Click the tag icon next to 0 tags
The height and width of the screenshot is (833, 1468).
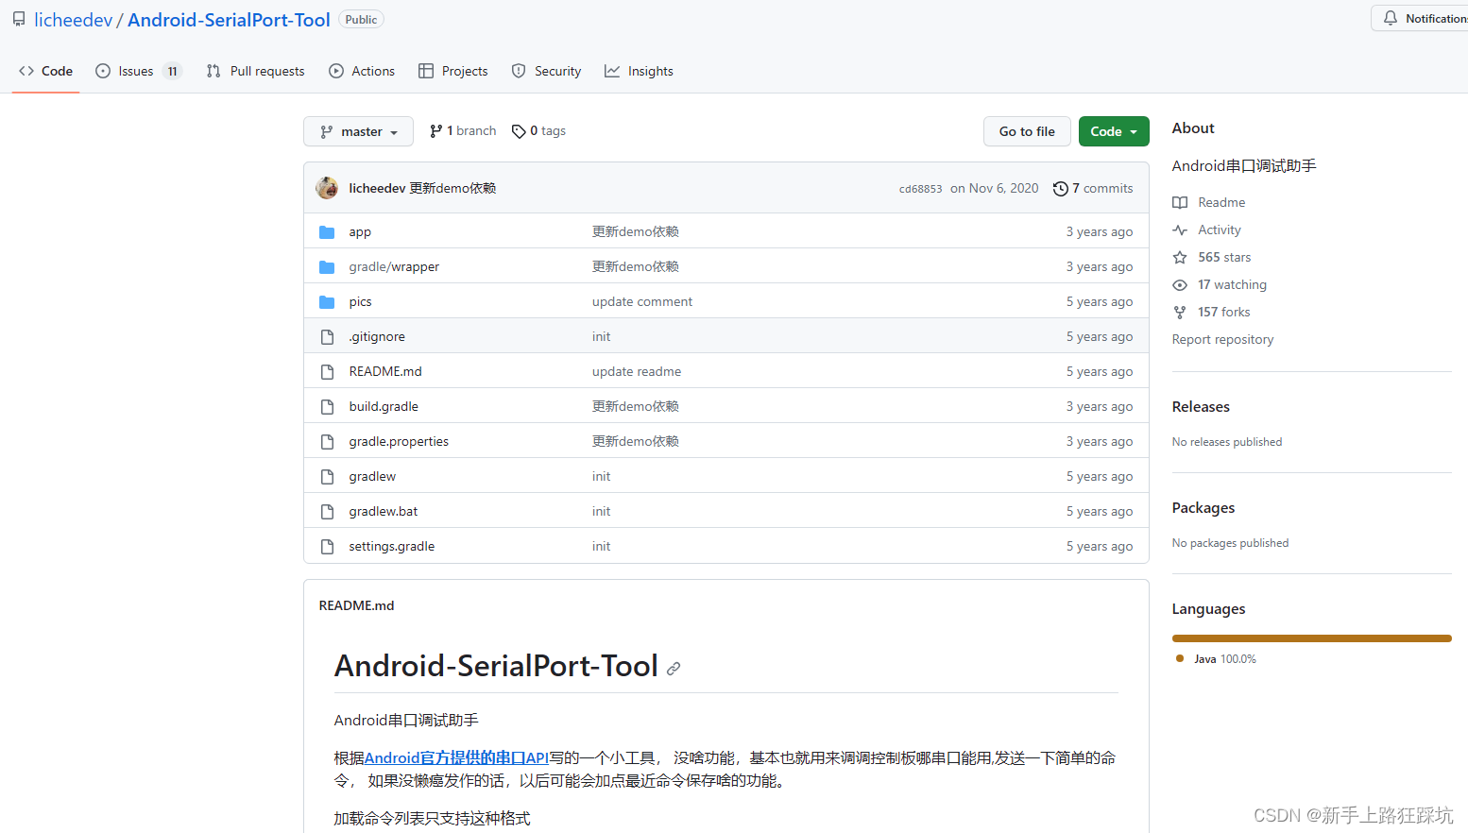(519, 131)
